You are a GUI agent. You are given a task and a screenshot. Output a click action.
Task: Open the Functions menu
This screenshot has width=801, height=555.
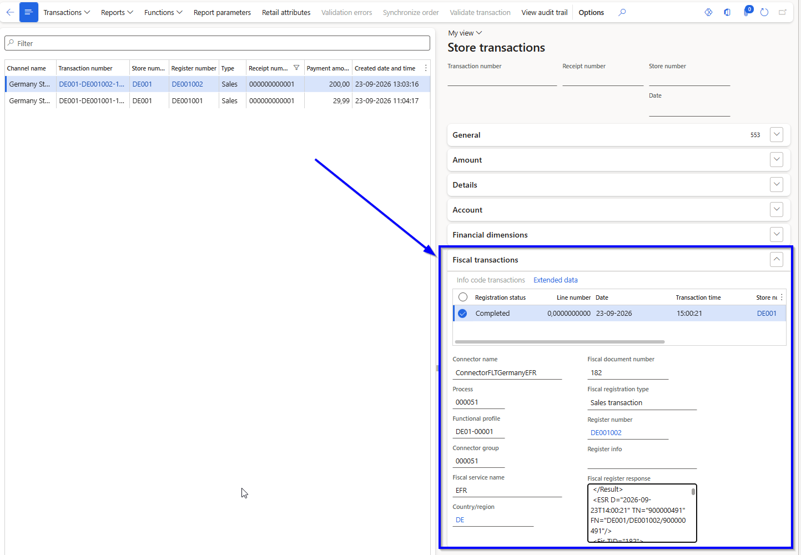click(163, 12)
